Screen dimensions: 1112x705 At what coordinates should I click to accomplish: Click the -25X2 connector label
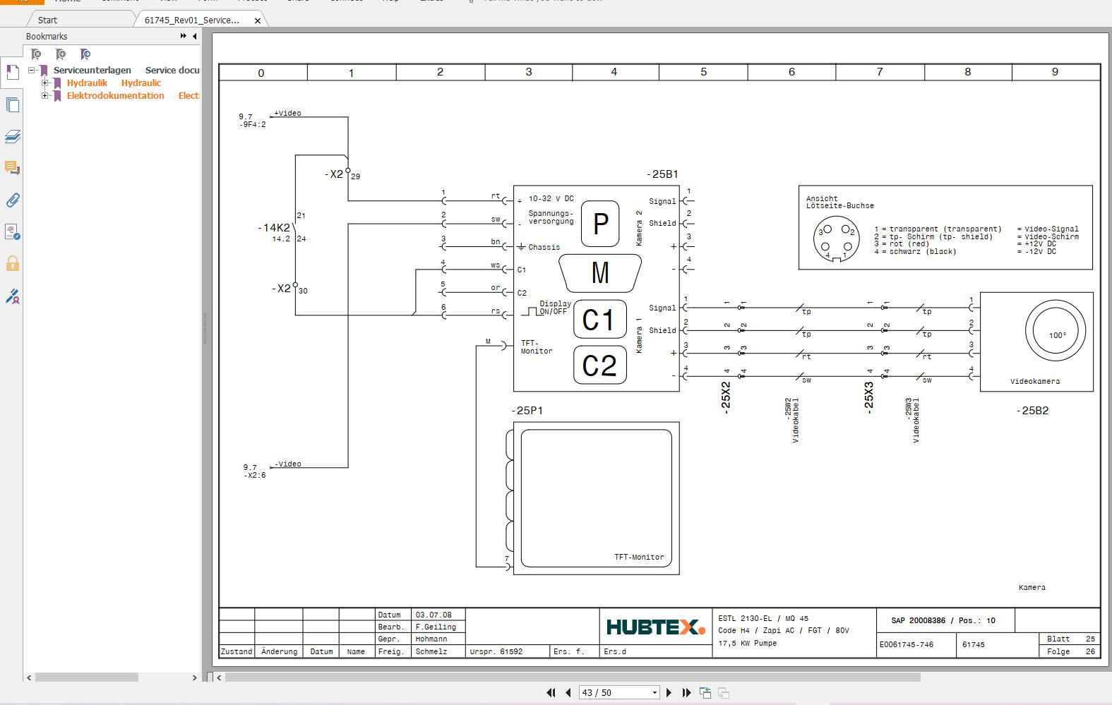click(726, 397)
